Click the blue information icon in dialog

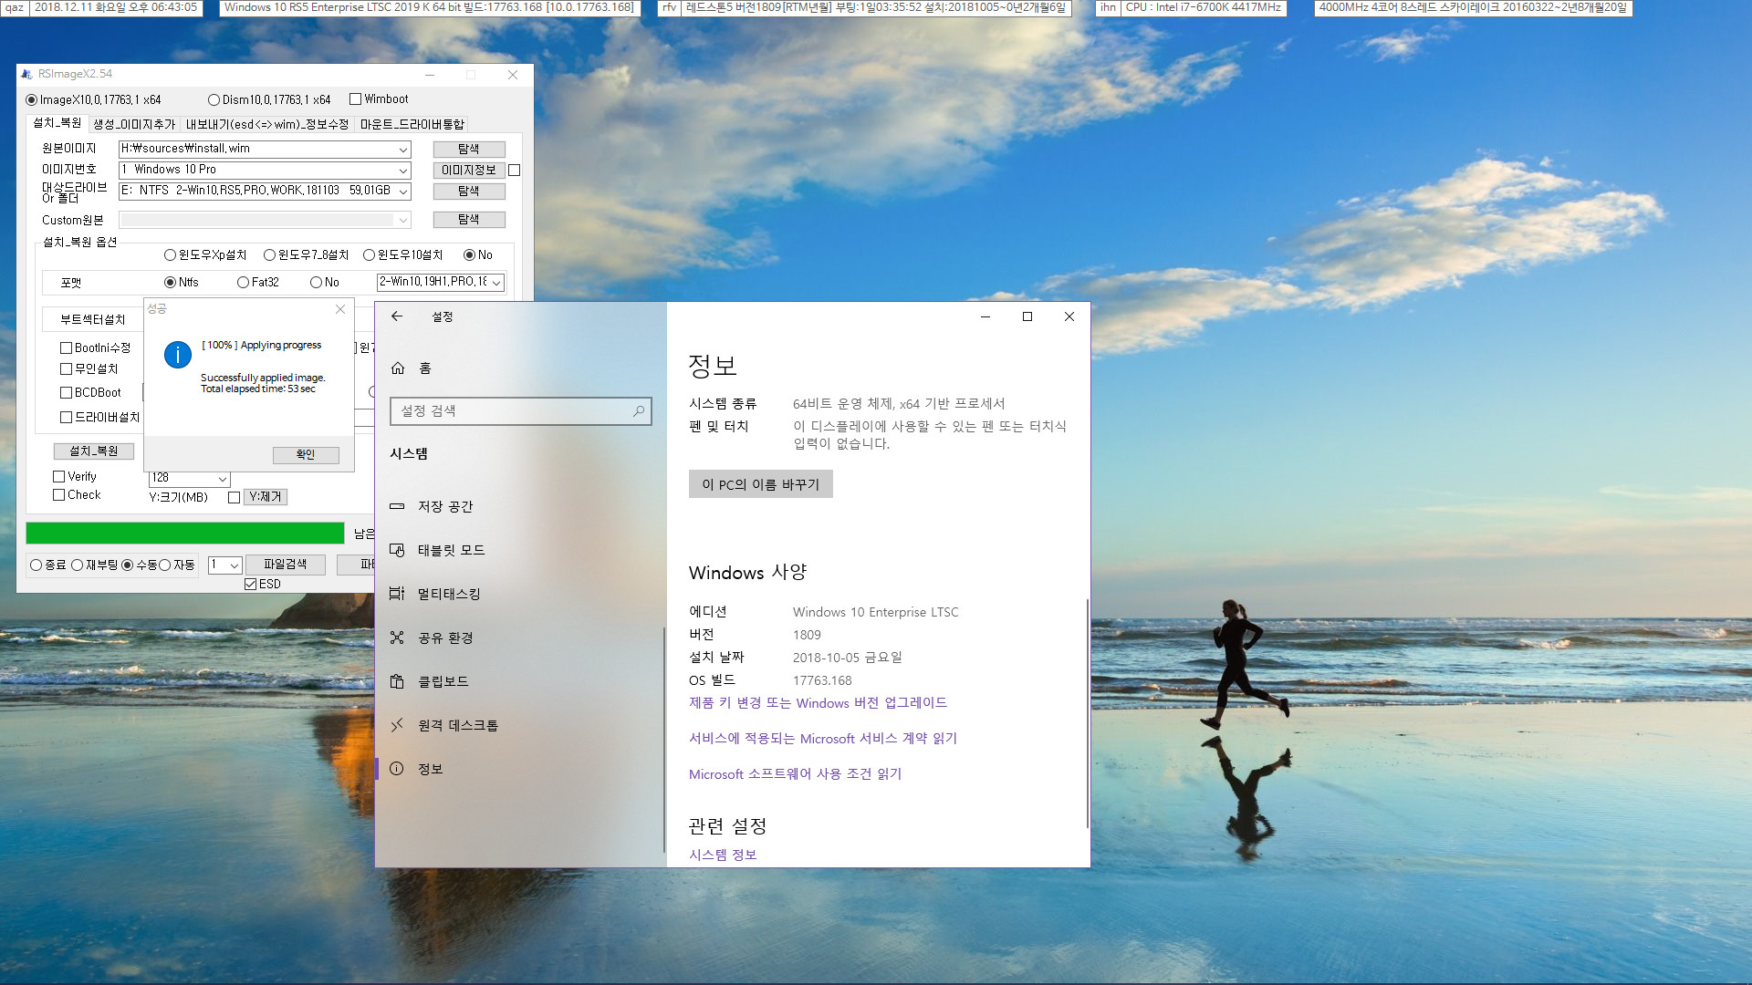[x=178, y=355]
